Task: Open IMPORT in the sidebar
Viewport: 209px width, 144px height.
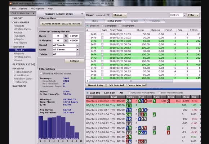Action: coord(17,18)
